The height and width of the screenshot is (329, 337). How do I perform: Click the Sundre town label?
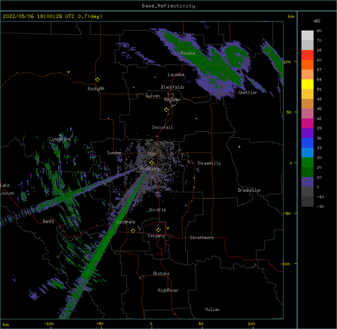[x=114, y=153]
